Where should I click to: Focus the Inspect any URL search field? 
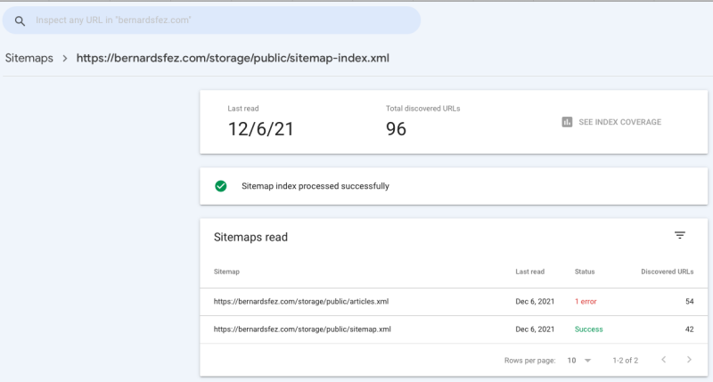211,20
